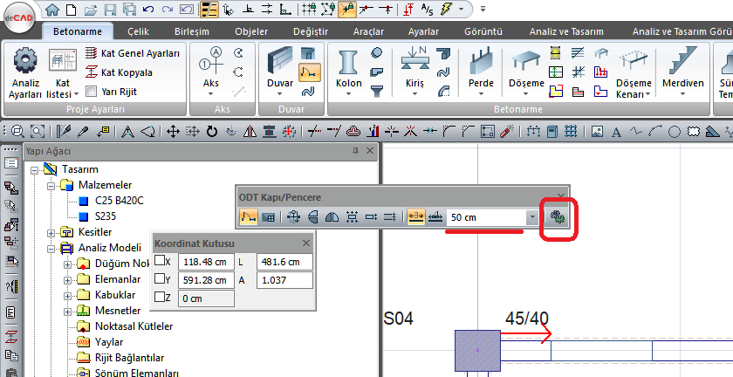The width and height of the screenshot is (733, 377).
Task: Click Kat Genel Ayarları button
Action: coord(134,53)
